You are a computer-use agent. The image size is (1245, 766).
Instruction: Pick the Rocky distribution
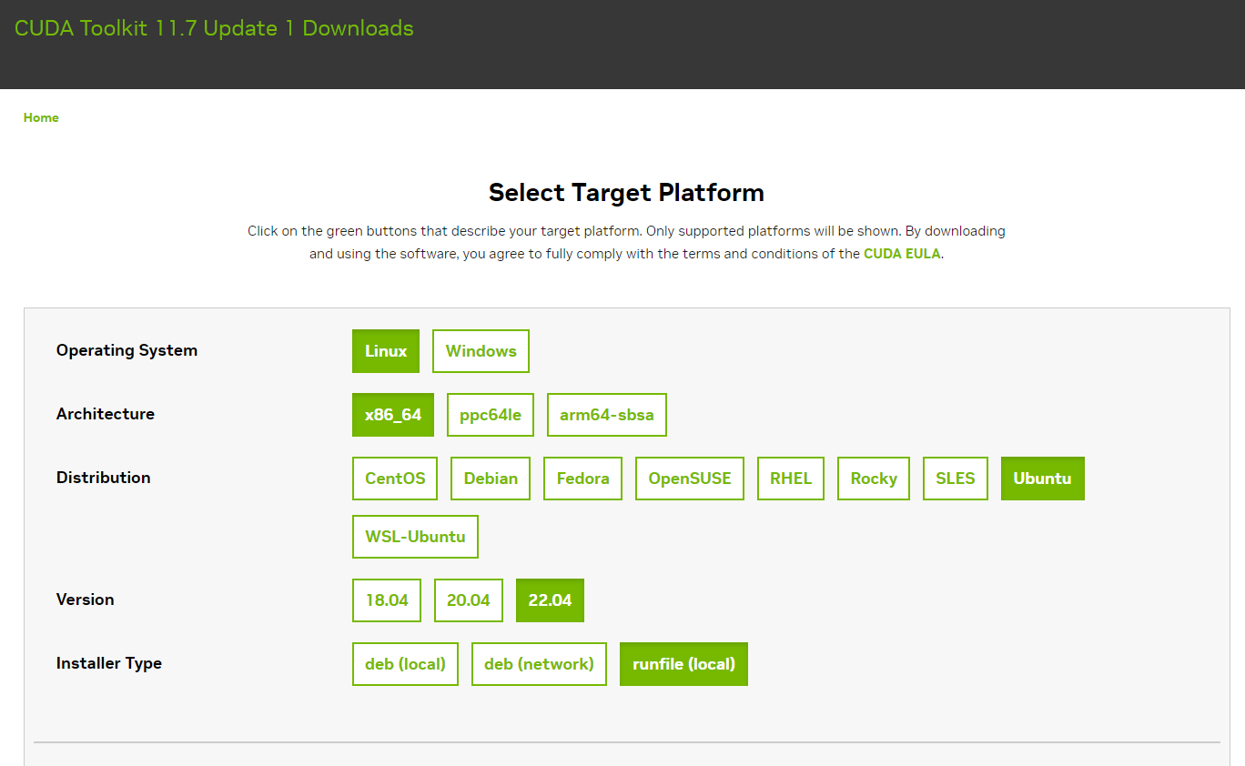pyautogui.click(x=874, y=479)
